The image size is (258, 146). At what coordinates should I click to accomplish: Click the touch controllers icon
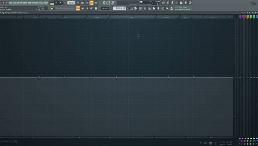(x=167, y=8)
